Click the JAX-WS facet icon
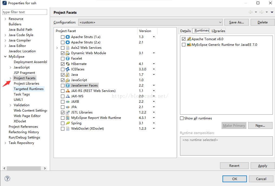The width and height of the screenshot is (275, 186). [x=68, y=96]
